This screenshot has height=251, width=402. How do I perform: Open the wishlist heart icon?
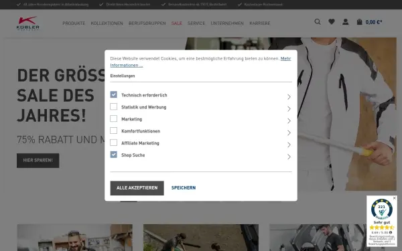tap(332, 22)
